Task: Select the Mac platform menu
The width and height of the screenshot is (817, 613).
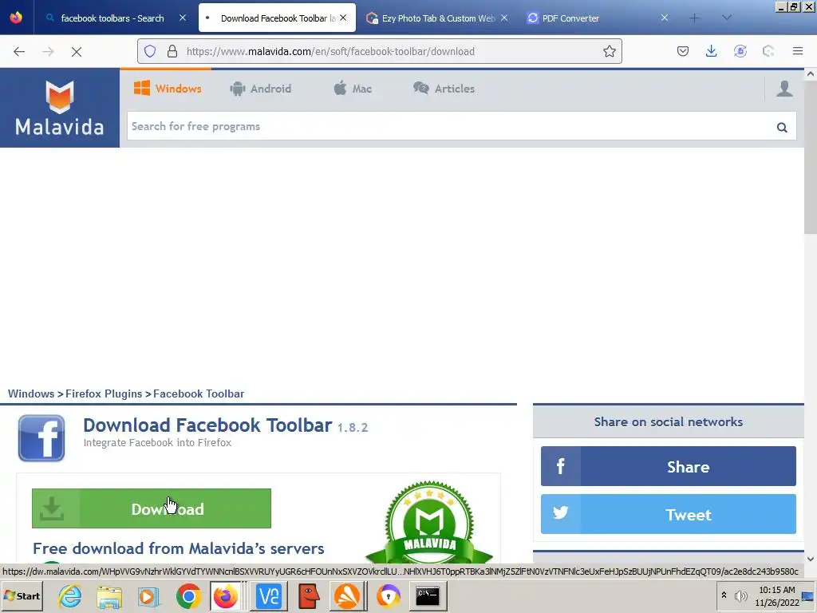Action: point(353,89)
